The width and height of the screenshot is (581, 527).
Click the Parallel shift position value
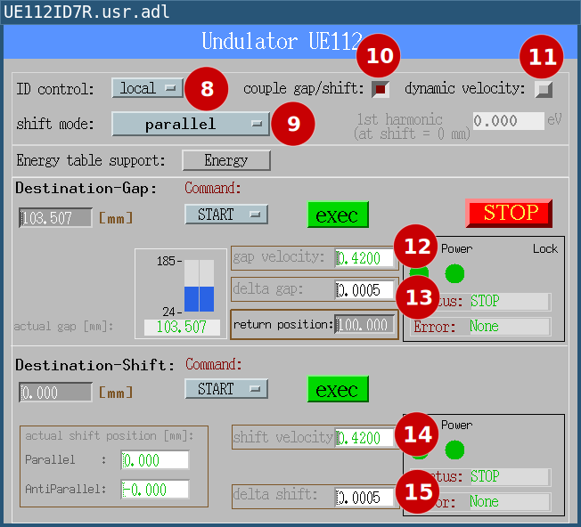pyautogui.click(x=155, y=460)
